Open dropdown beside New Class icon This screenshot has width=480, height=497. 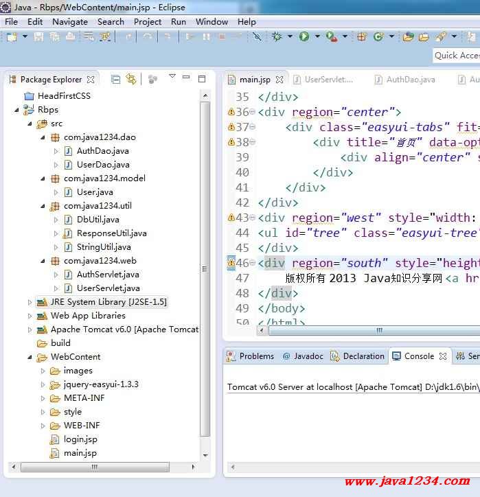(x=391, y=37)
